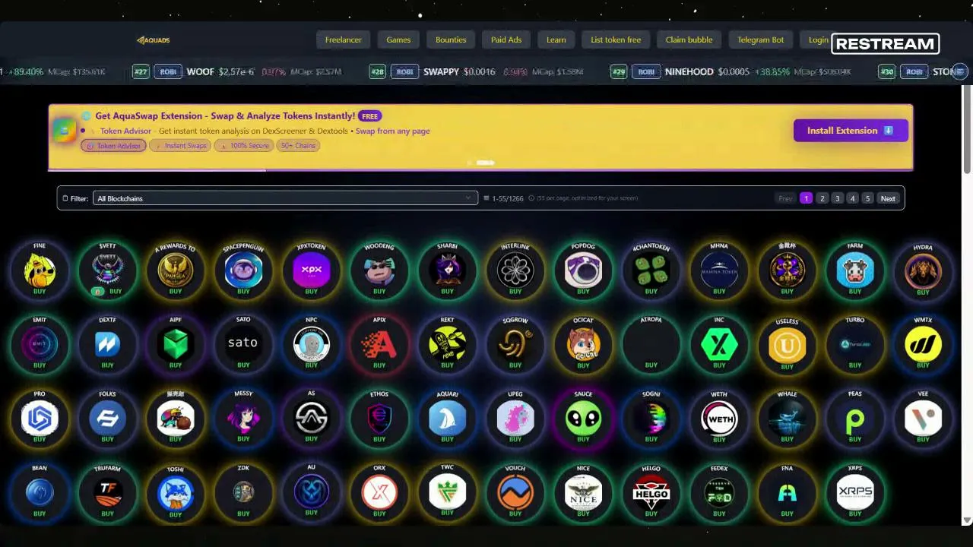Click List token free

click(x=616, y=40)
